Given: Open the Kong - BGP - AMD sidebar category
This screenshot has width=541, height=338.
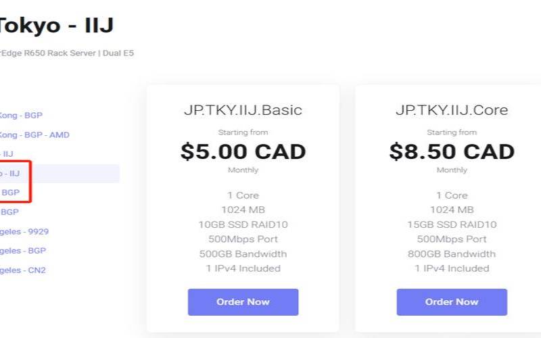Looking at the screenshot, I should (x=34, y=135).
